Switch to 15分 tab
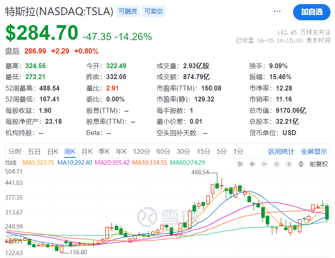This screenshot has width=335, height=258. point(204,152)
